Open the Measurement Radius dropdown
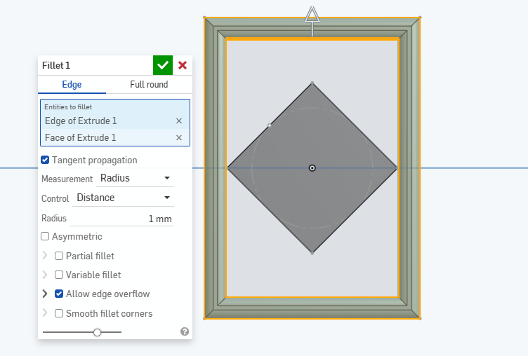 136,179
